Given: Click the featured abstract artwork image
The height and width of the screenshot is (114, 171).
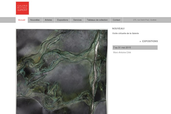Looking at the screenshot, I should pyautogui.click(x=62, y=71).
